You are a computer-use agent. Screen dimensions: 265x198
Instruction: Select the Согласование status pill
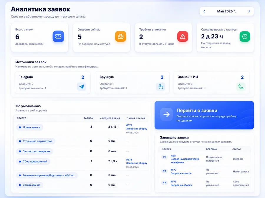pyautogui.click(x=30, y=185)
